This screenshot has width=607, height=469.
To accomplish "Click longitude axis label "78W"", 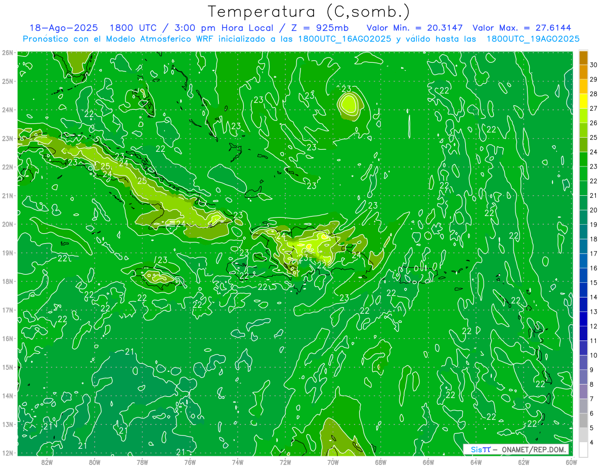I will (x=142, y=462).
